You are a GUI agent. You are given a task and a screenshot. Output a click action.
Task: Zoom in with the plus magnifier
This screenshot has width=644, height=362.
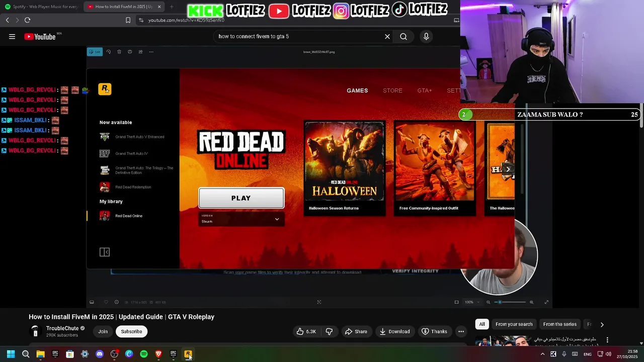[531, 302]
